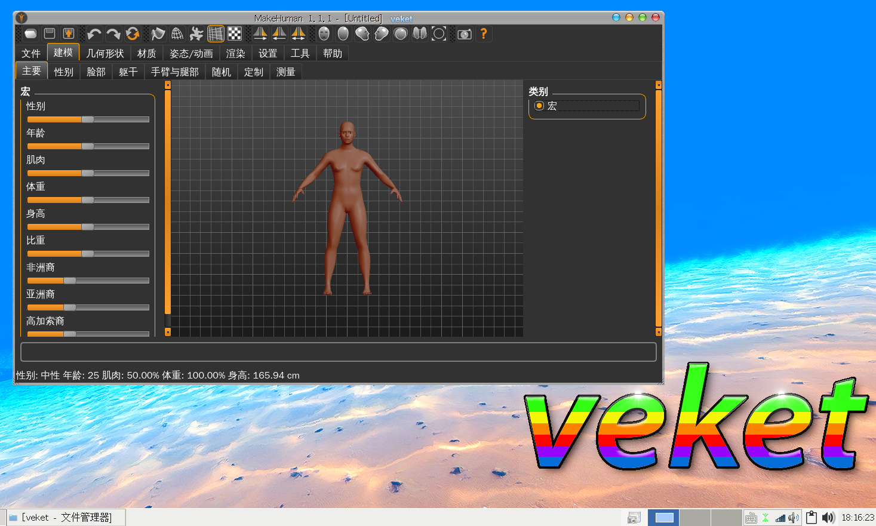
Task: Click the empty text field above status bar
Action: point(339,352)
